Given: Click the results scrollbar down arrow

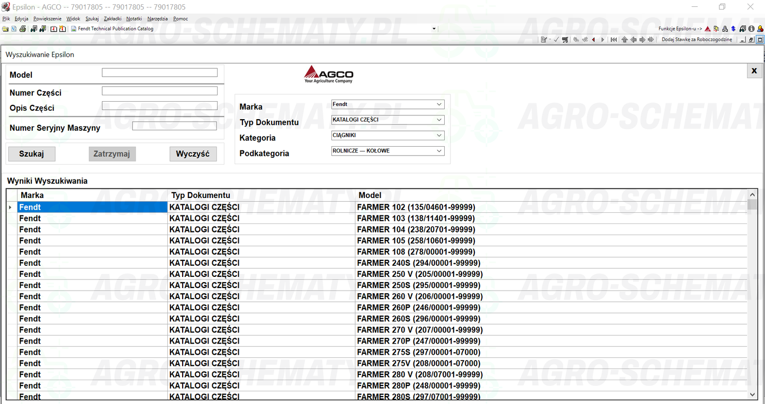Looking at the screenshot, I should [753, 394].
